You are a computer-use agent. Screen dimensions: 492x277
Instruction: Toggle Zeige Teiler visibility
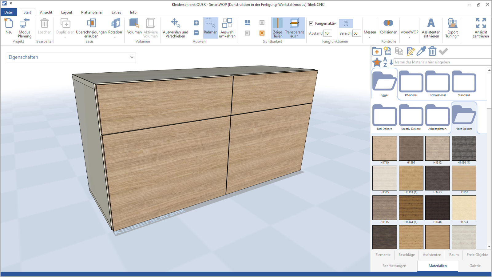pos(277,24)
